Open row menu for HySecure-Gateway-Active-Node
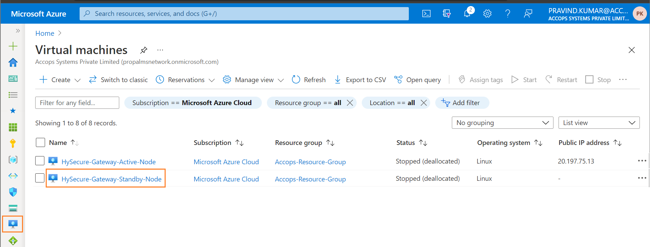This screenshot has width=650, height=247. point(642,161)
